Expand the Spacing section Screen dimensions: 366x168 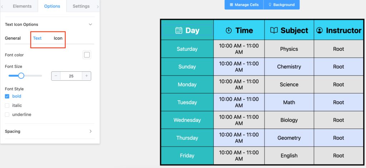pos(90,131)
